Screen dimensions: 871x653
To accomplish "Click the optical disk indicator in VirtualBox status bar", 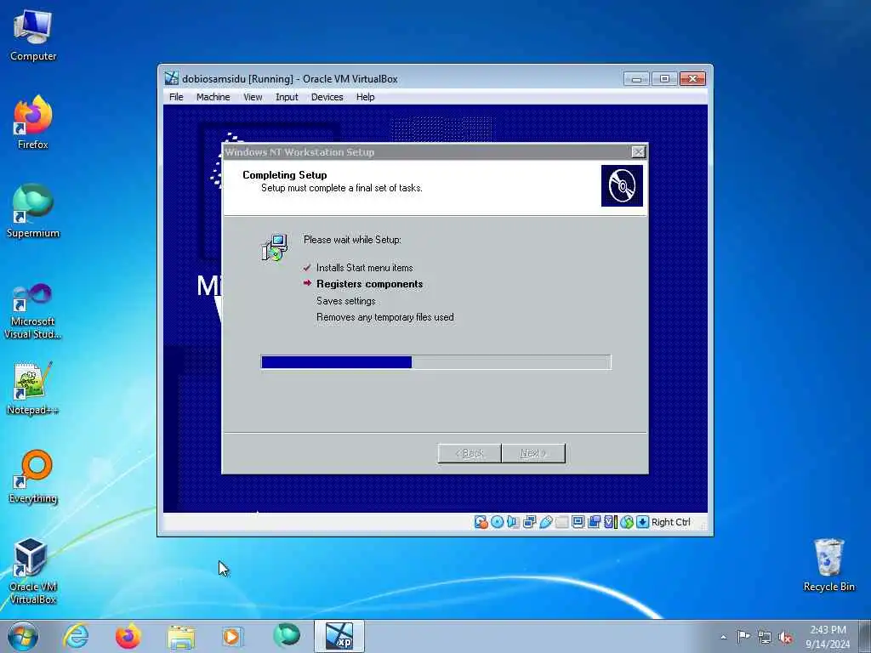I will coord(497,522).
